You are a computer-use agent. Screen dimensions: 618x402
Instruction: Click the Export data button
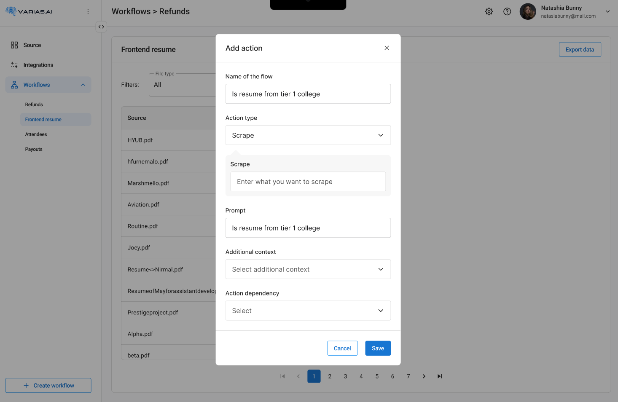pyautogui.click(x=580, y=49)
